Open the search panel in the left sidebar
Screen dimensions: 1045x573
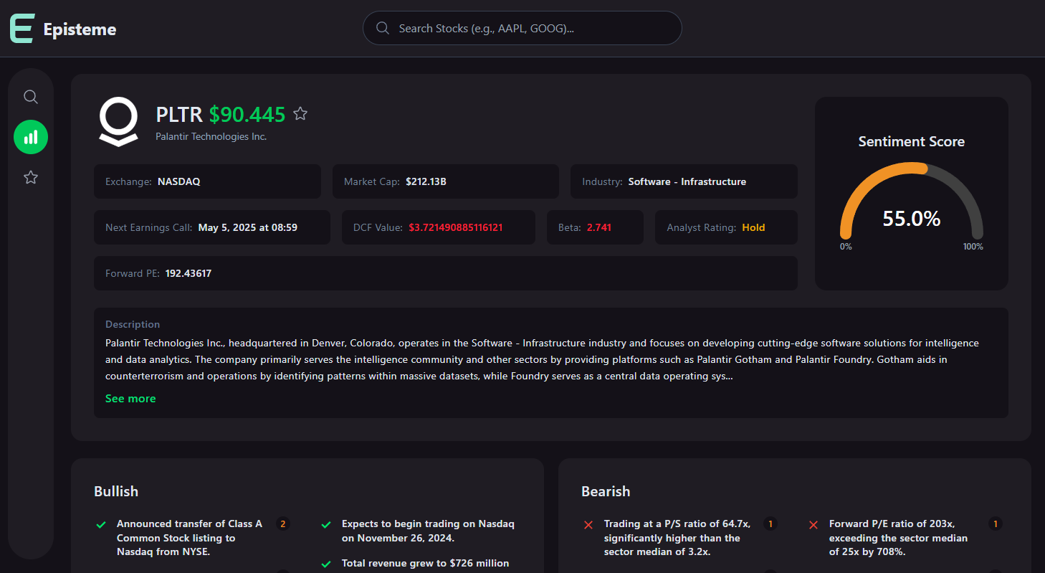pyautogui.click(x=31, y=96)
